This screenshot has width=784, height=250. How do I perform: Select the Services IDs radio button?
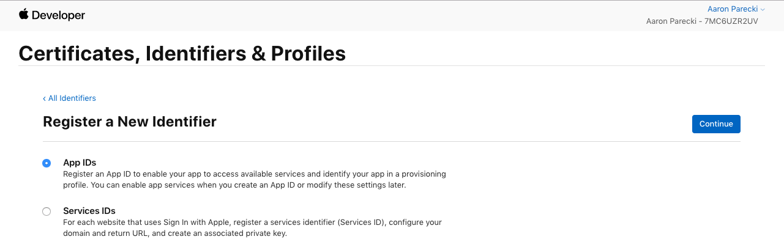point(47,211)
